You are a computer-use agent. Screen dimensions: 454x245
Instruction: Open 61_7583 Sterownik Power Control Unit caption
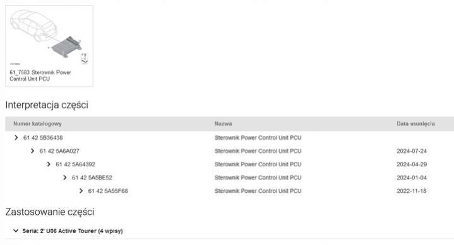pos(40,76)
